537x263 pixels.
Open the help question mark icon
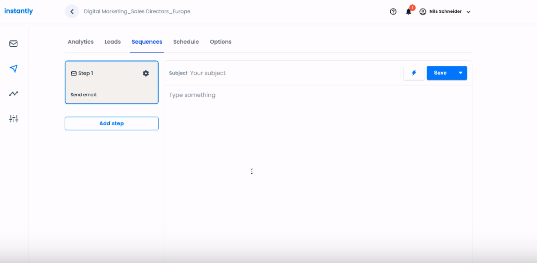click(x=393, y=12)
